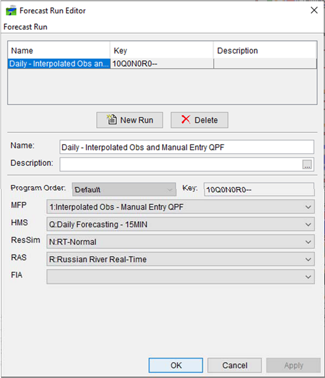The width and height of the screenshot is (325, 378).
Task: Open description editor ellipsis button
Action: click(x=307, y=165)
